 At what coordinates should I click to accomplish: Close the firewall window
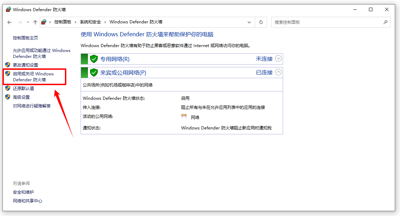pyautogui.click(x=387, y=9)
